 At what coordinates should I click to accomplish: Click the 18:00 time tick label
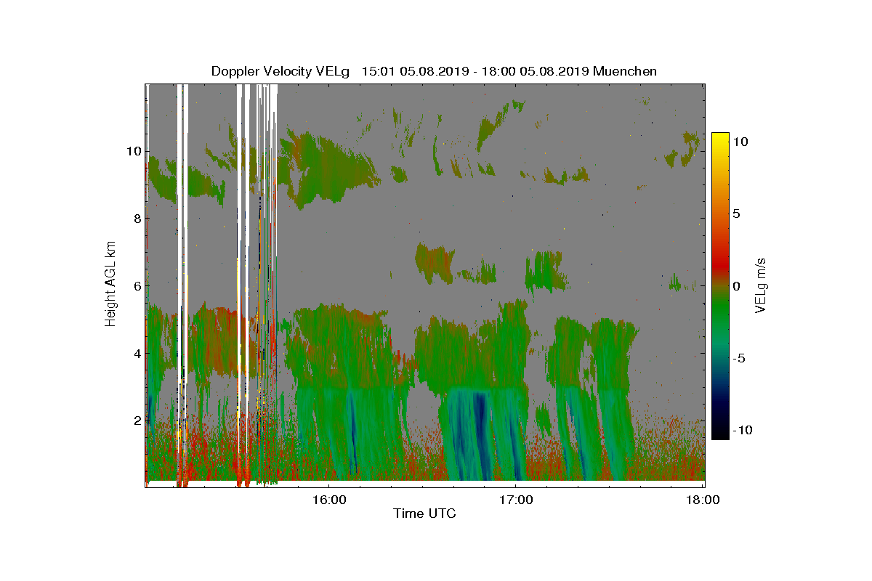coord(703,500)
